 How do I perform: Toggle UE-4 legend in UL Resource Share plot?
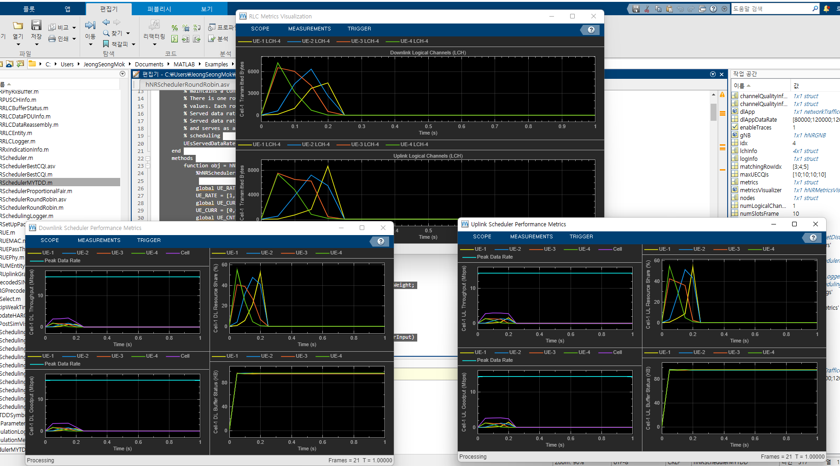pos(761,249)
